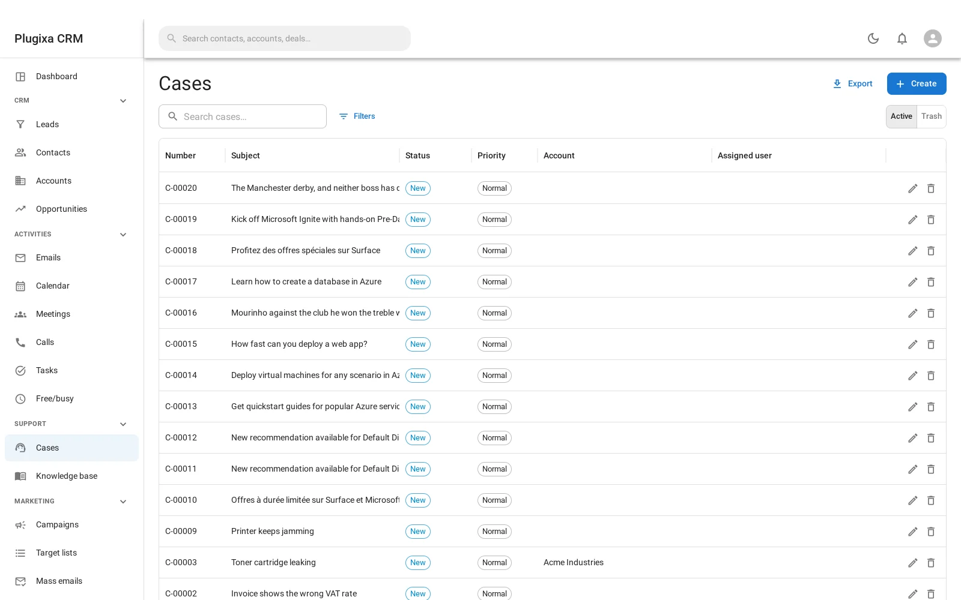Export the cases list

click(852, 84)
